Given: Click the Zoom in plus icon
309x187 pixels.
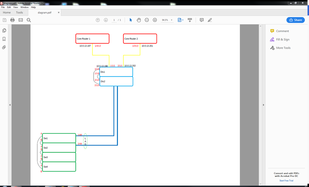Looking at the screenshot, I should click(155, 20).
